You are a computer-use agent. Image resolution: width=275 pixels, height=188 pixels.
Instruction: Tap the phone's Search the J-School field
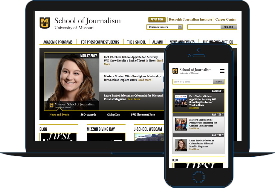(x=193, y=82)
